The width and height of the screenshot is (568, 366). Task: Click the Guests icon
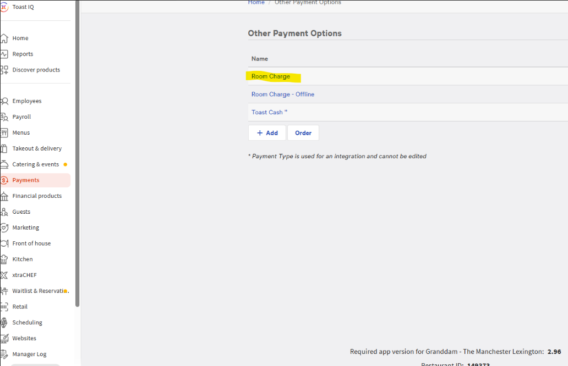[x=4, y=212]
